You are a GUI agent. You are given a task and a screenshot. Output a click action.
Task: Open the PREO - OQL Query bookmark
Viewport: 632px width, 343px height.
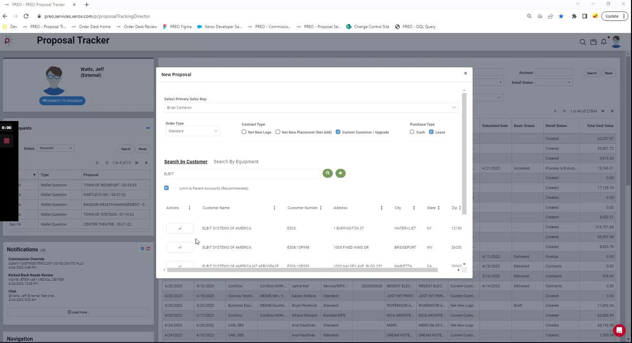(415, 27)
